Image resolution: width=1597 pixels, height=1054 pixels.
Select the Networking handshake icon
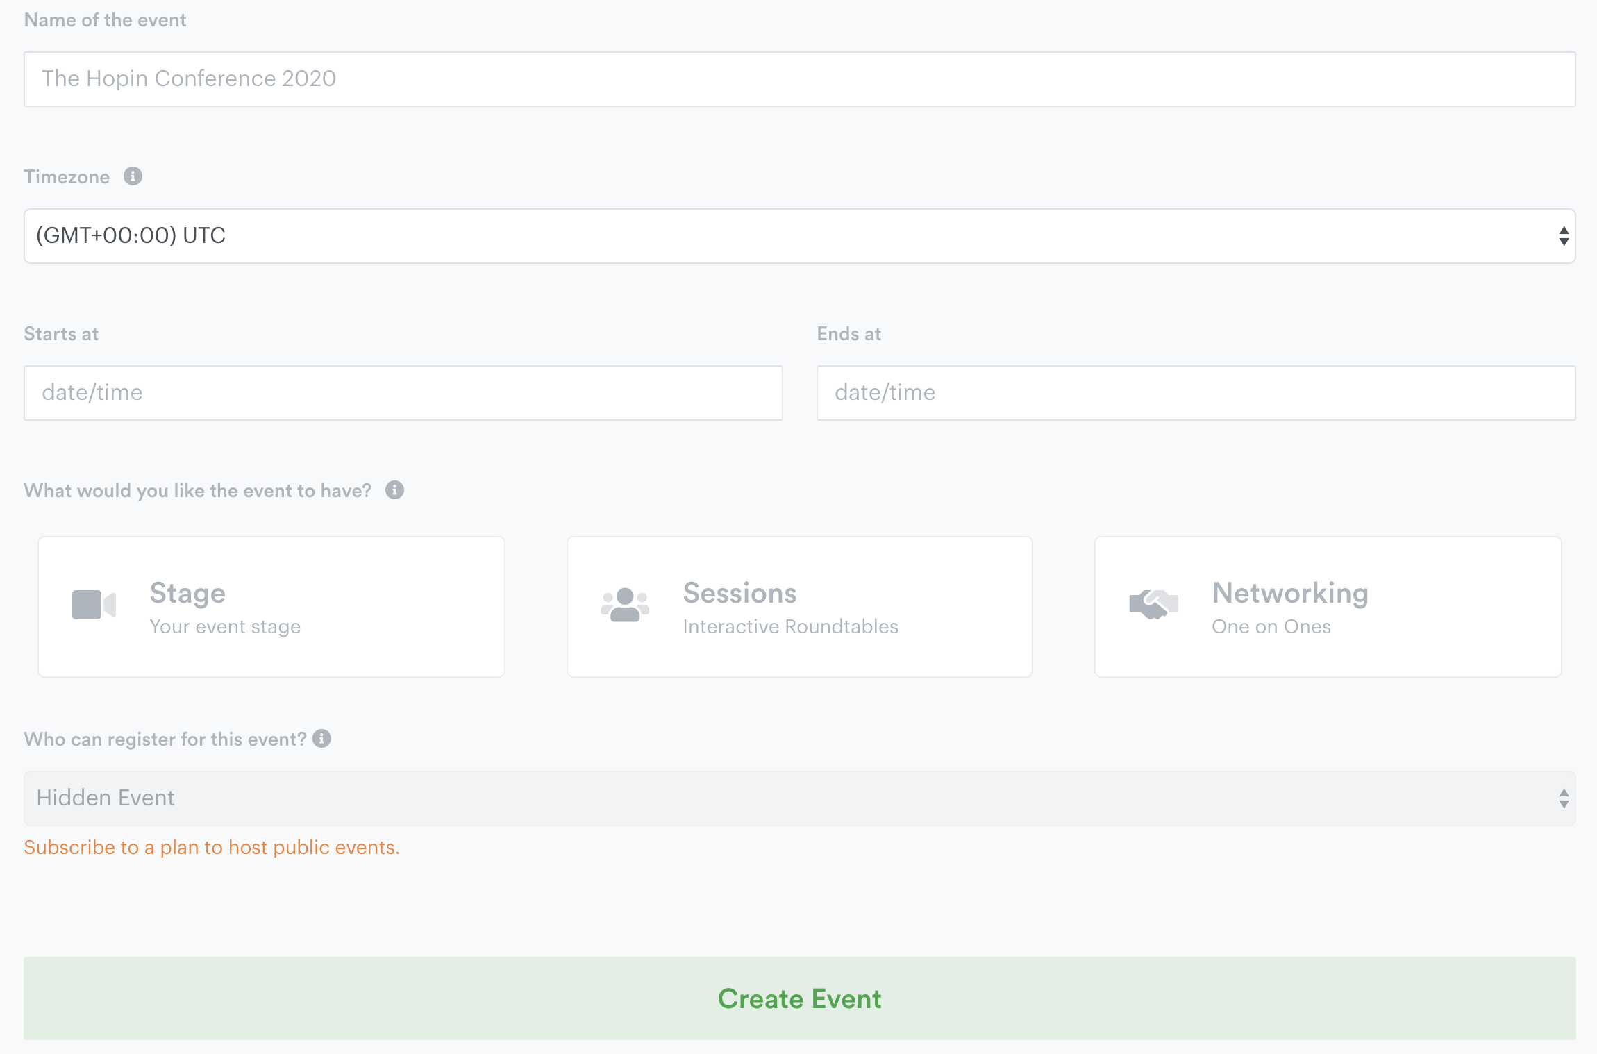click(x=1154, y=604)
